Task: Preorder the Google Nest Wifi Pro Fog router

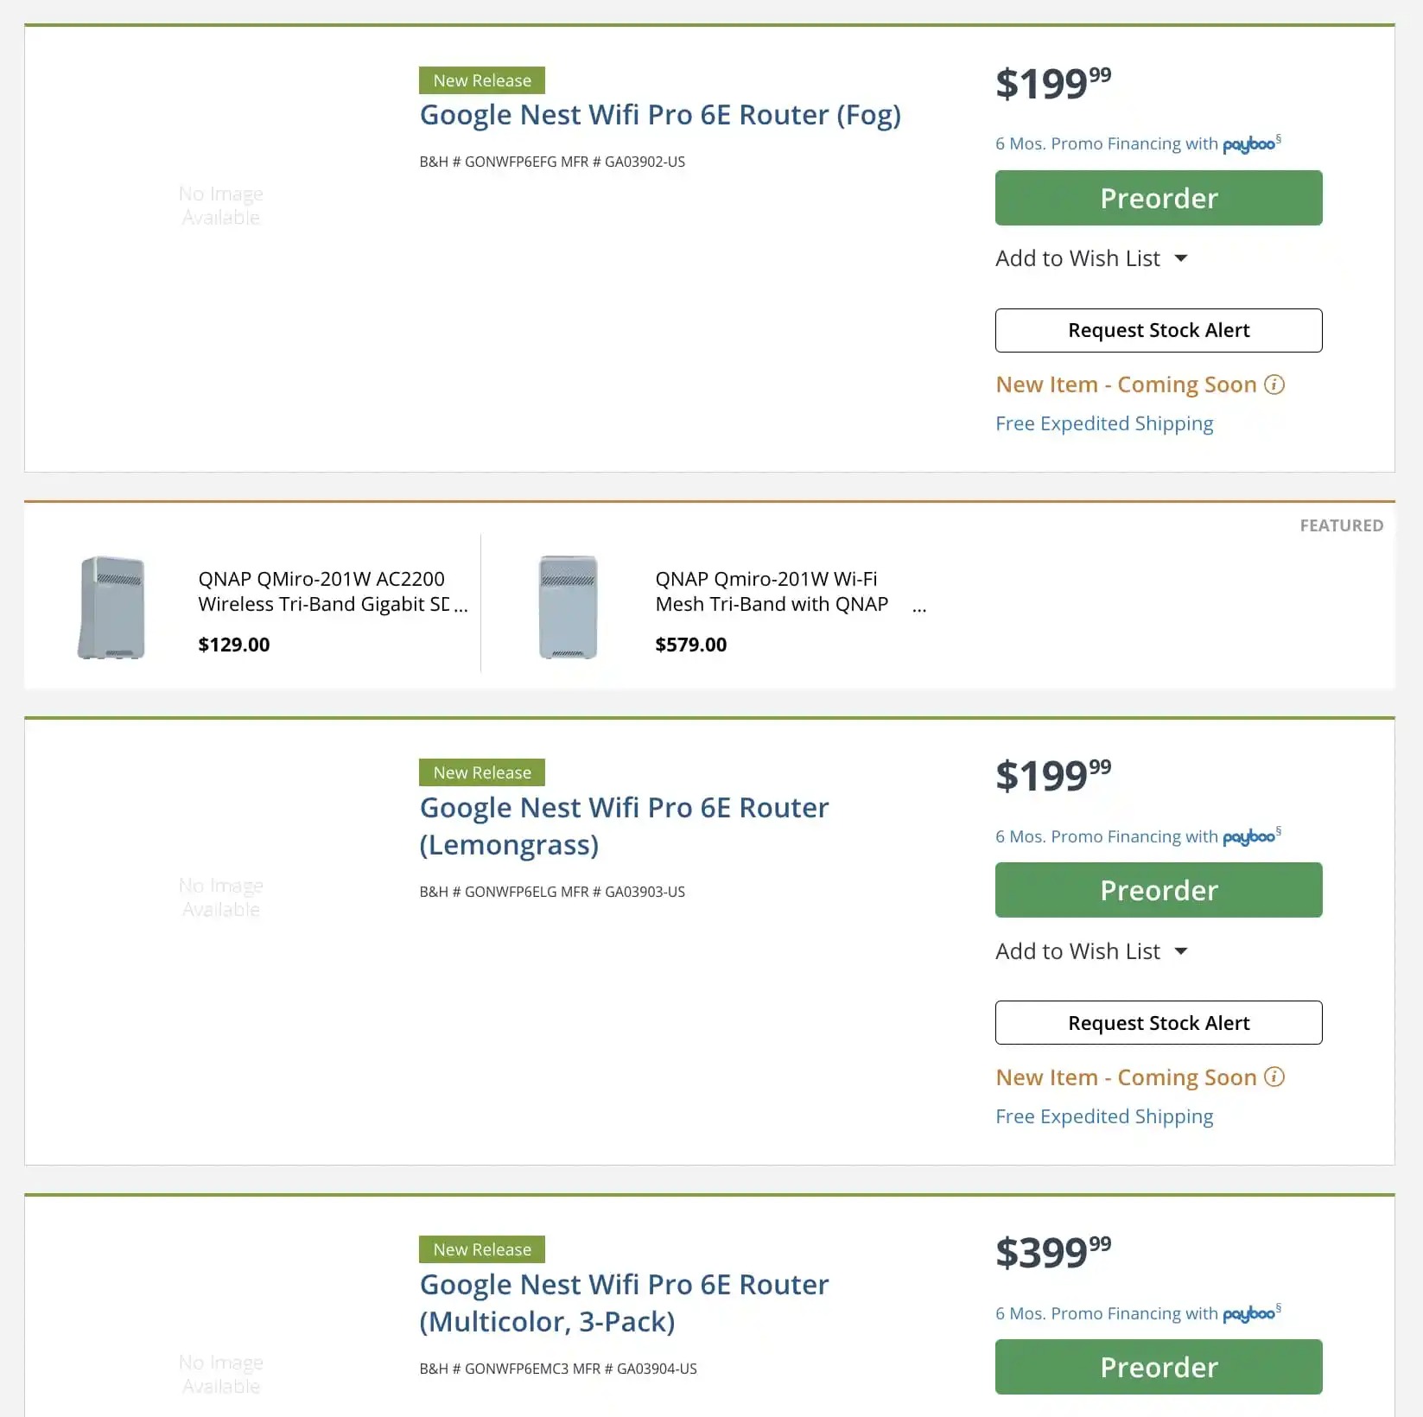Action: (x=1158, y=198)
